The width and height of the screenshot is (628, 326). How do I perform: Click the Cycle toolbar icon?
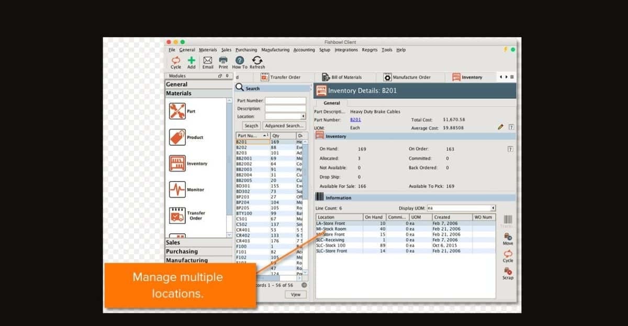point(176,60)
